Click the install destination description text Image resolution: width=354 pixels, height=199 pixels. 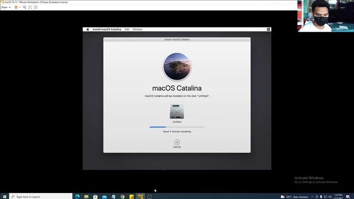[x=177, y=96]
